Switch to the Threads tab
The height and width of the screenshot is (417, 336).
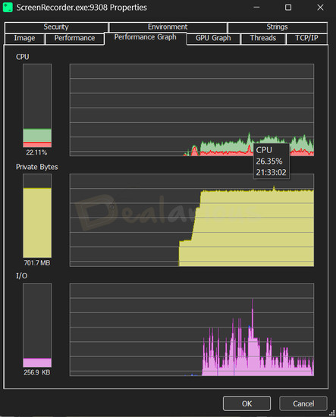263,39
